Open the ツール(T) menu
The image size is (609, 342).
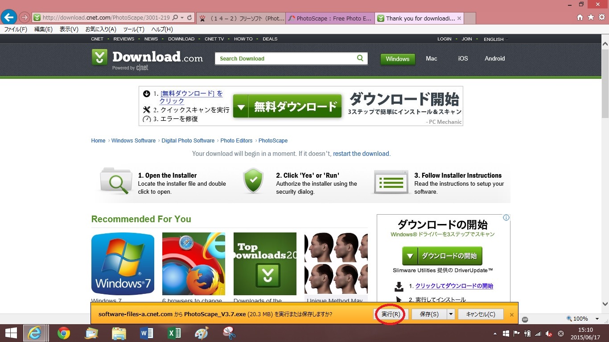click(x=134, y=29)
